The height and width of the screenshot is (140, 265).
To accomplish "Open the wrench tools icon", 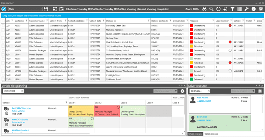I will pyautogui.click(x=247, y=9).
